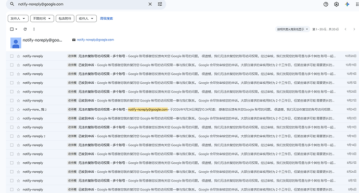The width and height of the screenshot is (359, 193).
Task: Tick the select-all checkbox in toolbar
Action: [x=12, y=29]
